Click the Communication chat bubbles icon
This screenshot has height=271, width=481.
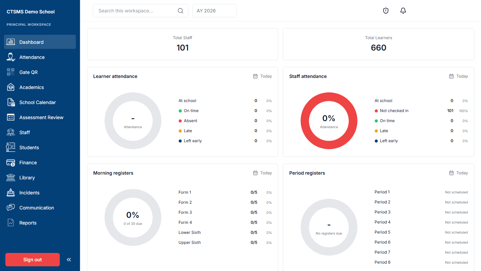point(11,207)
